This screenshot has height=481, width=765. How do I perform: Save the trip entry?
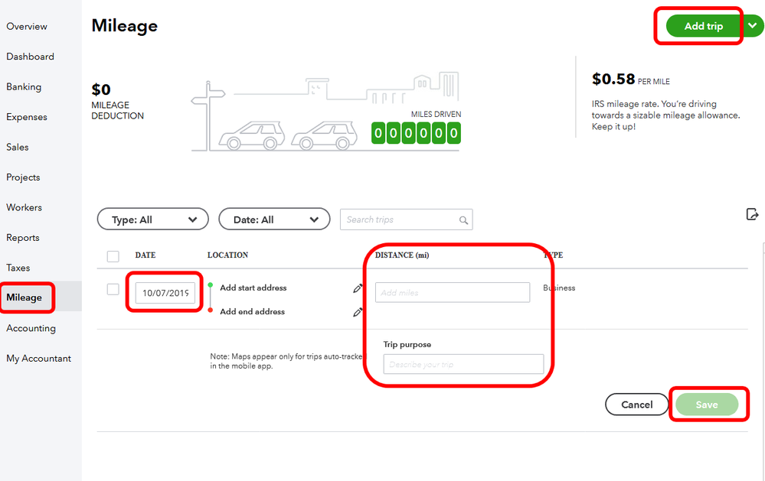pyautogui.click(x=706, y=405)
